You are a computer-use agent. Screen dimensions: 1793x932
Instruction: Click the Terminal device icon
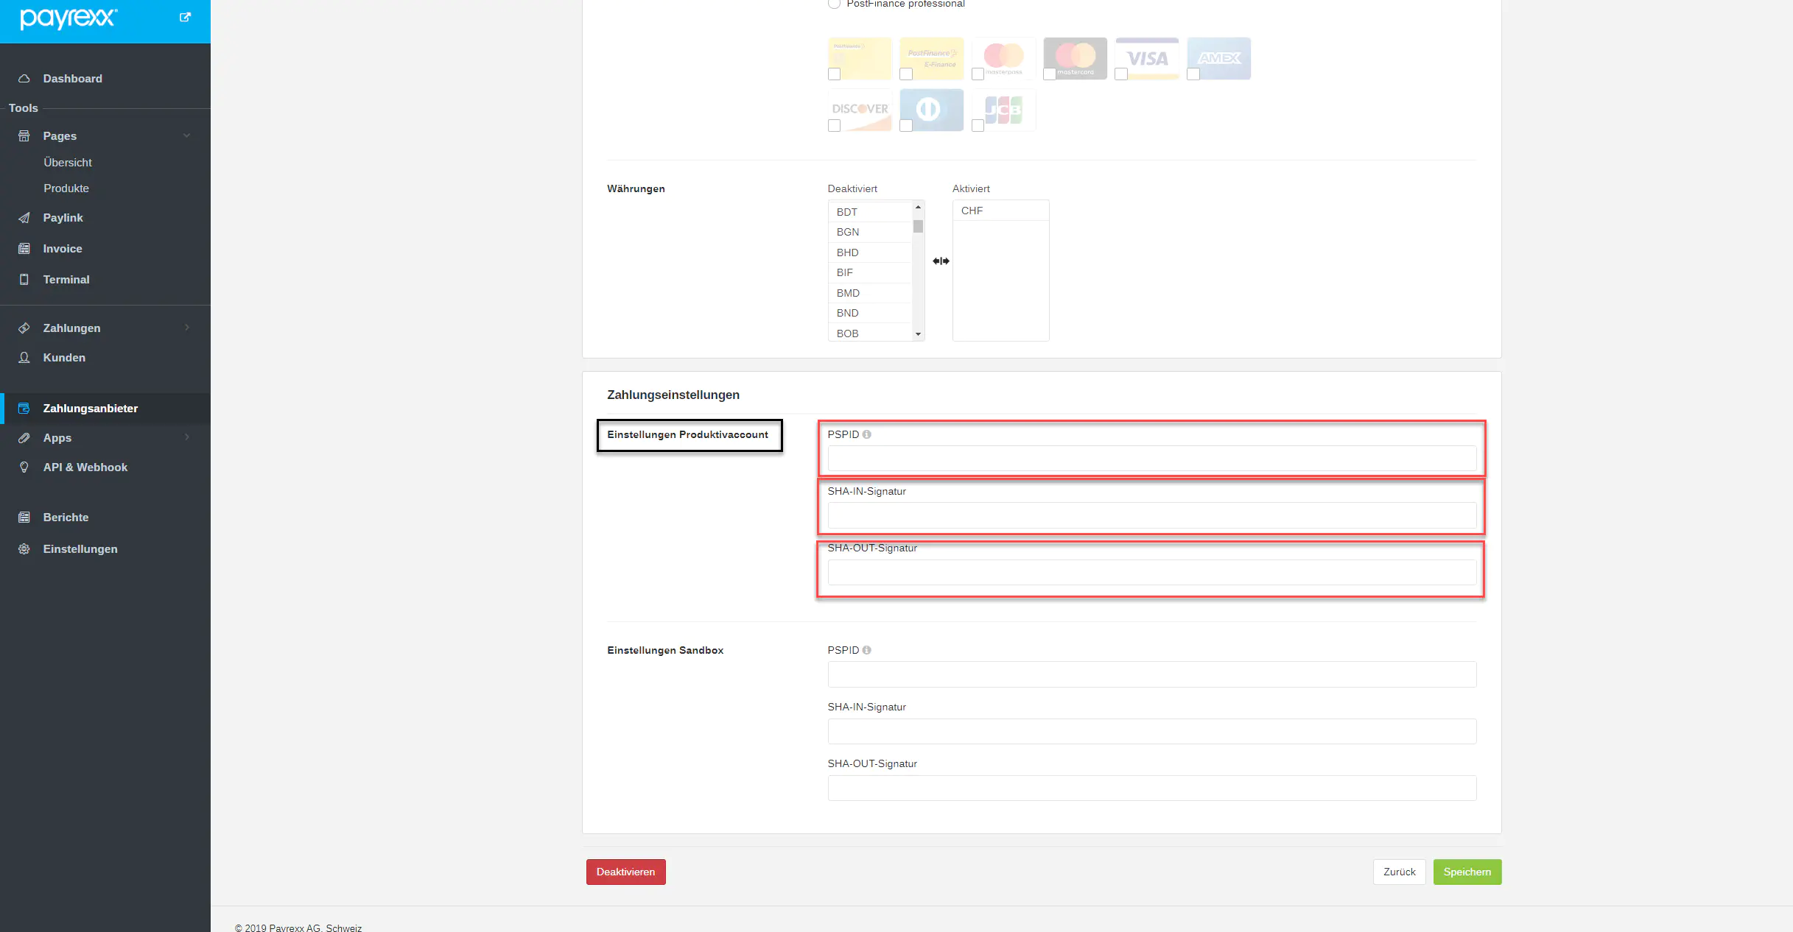pos(24,280)
